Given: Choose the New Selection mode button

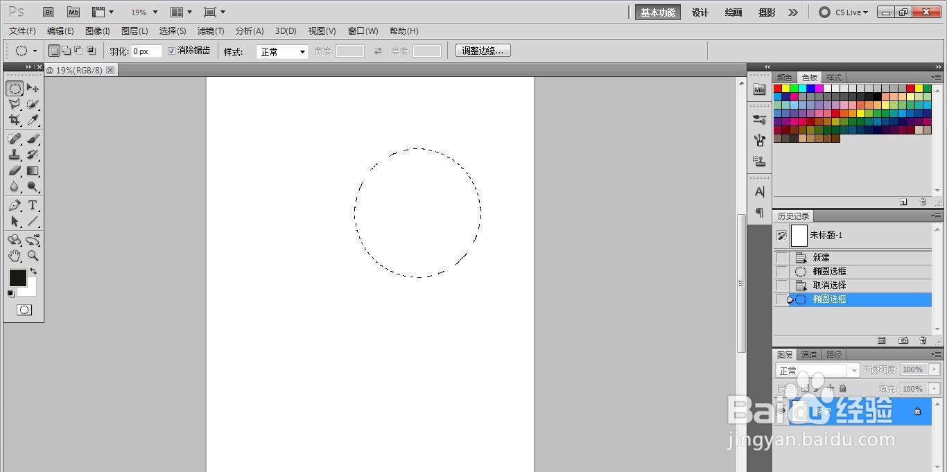Looking at the screenshot, I should point(54,51).
